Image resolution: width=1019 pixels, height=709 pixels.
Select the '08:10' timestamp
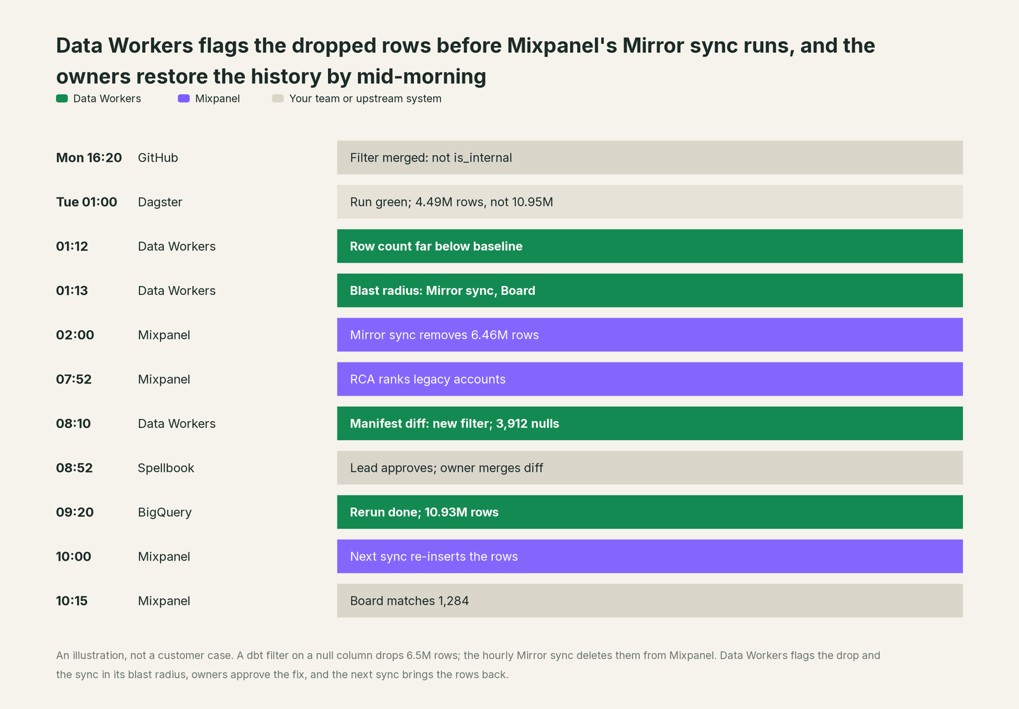pos(73,424)
